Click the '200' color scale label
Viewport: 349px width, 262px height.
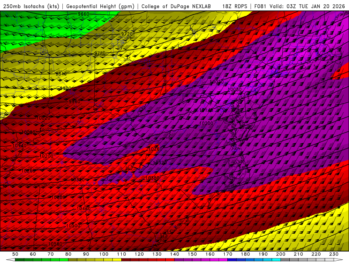click(x=281, y=254)
